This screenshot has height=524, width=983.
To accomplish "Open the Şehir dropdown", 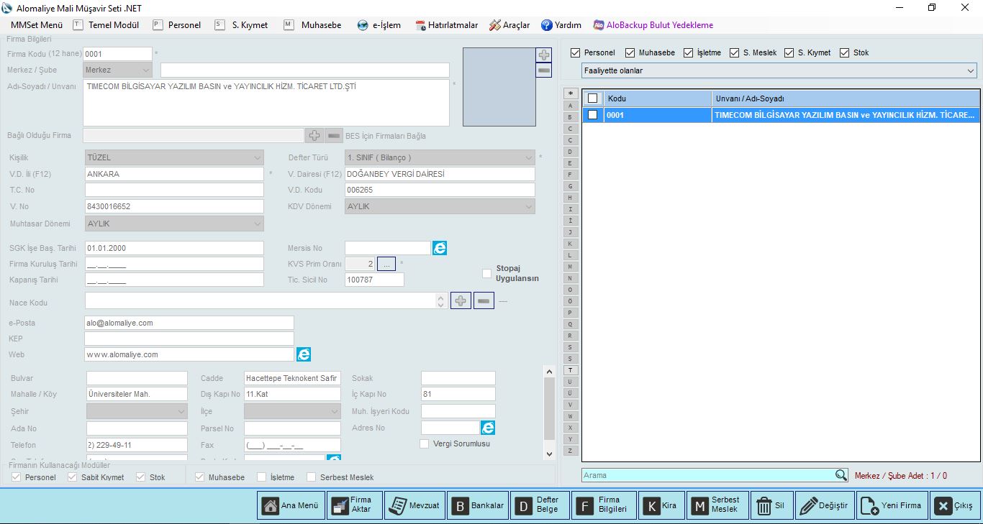I will coord(137,411).
